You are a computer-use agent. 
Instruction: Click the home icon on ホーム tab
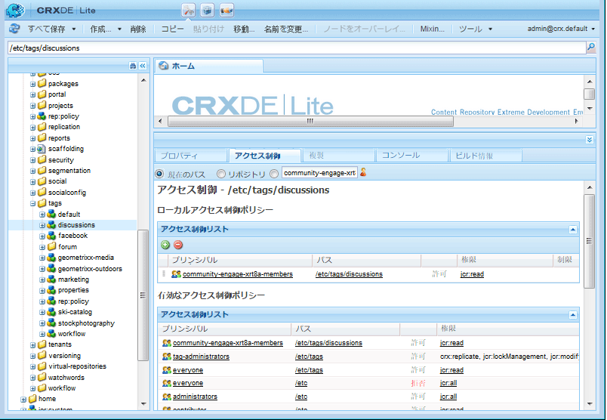(x=164, y=66)
